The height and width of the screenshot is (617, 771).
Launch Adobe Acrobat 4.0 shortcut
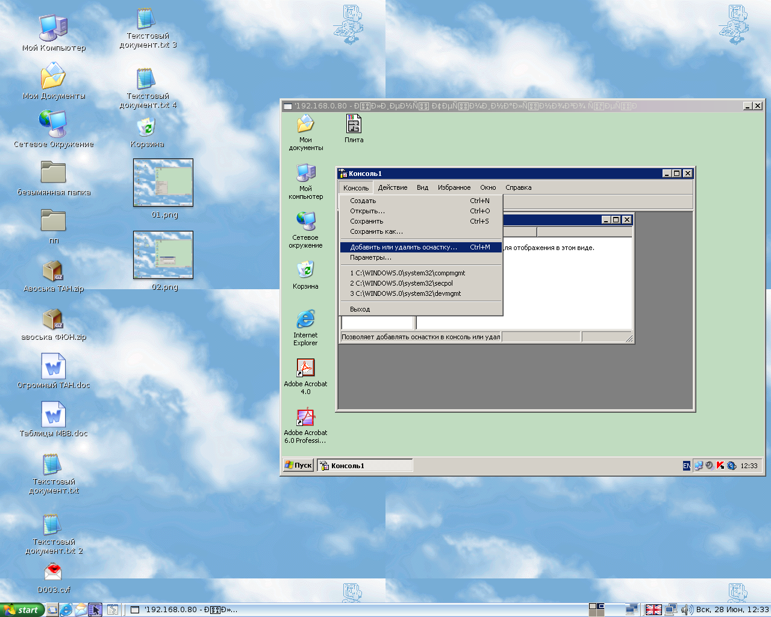(x=305, y=368)
